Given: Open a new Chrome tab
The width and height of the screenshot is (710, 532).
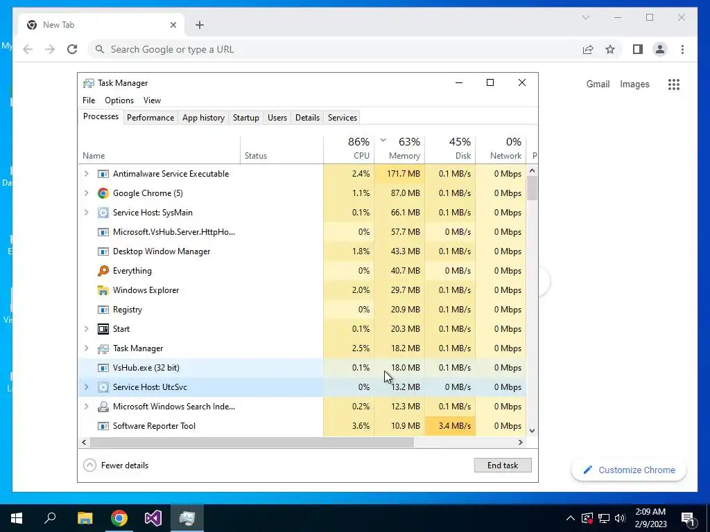Looking at the screenshot, I should (200, 25).
